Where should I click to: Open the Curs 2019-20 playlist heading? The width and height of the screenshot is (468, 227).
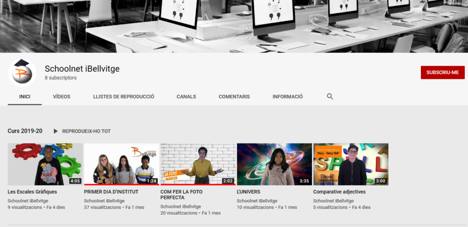coord(25,131)
